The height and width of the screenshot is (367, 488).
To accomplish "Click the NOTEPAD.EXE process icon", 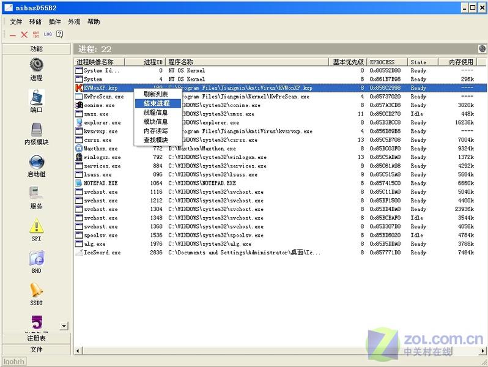I will [x=79, y=183].
